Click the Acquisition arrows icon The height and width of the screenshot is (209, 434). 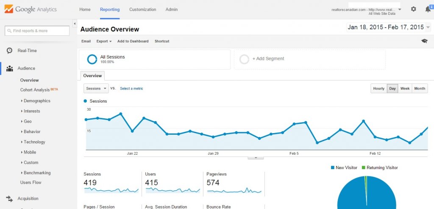click(x=9, y=198)
